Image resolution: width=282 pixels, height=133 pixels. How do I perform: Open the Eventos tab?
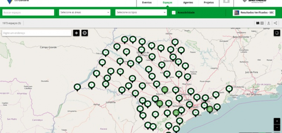[147, 3]
